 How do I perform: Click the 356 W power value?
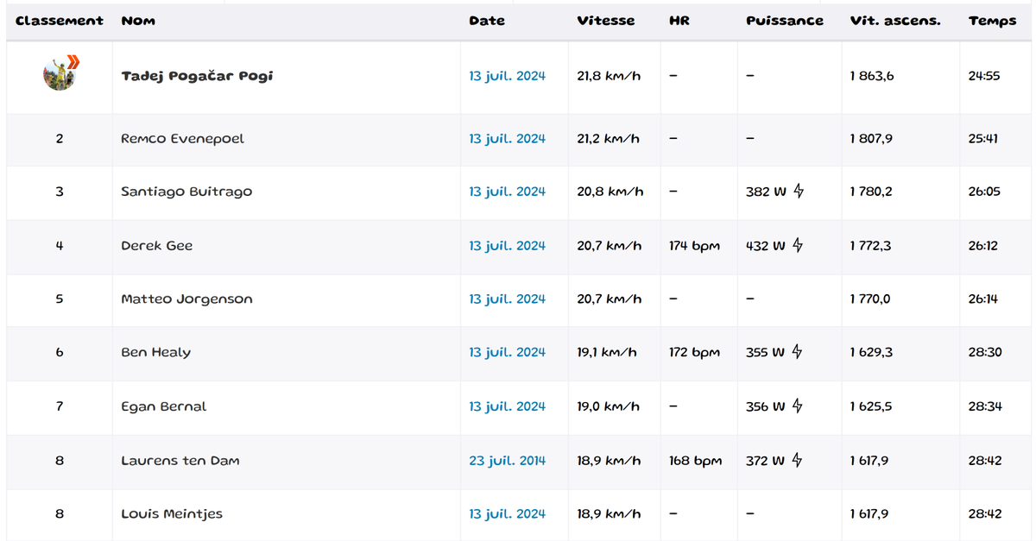click(x=767, y=406)
